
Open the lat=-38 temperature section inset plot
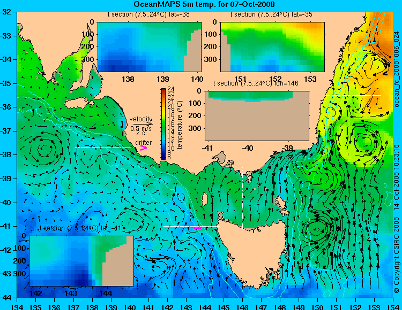coord(150,47)
